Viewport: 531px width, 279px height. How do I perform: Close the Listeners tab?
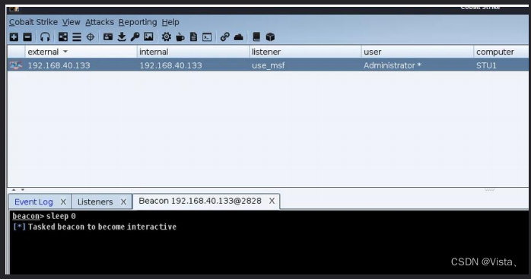(x=123, y=201)
